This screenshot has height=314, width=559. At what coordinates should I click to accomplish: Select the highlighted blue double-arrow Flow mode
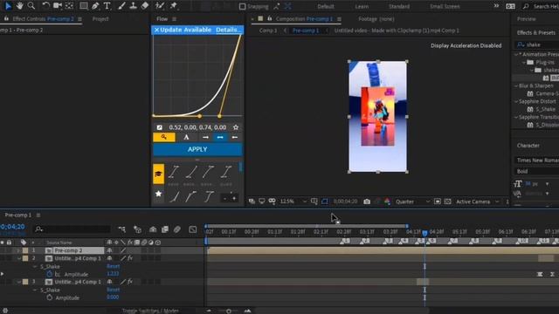tap(220, 137)
